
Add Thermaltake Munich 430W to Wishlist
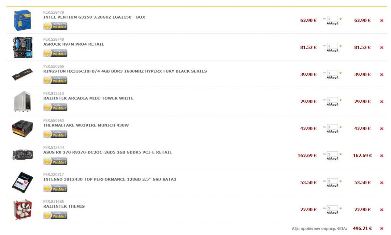point(55,134)
